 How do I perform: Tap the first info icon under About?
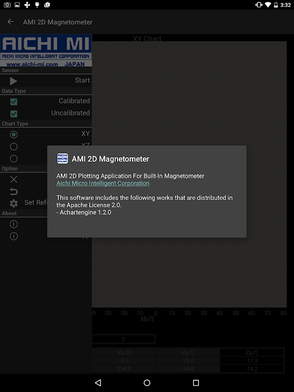click(14, 224)
